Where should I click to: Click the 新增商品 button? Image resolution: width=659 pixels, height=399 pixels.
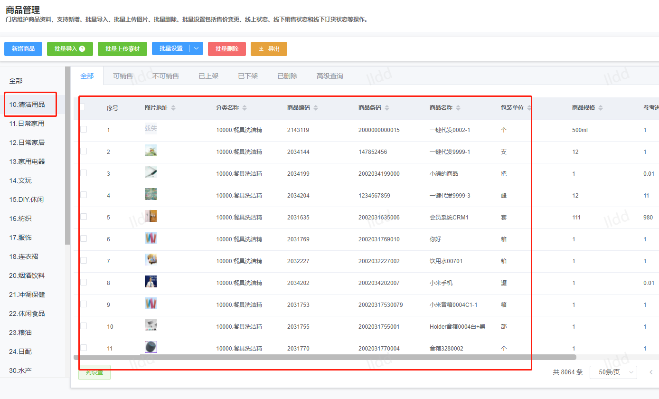pos(23,49)
